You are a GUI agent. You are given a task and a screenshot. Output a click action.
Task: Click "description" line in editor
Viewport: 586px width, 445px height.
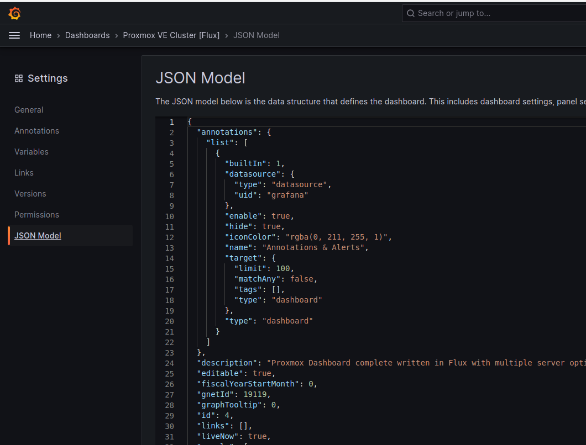(x=391, y=363)
